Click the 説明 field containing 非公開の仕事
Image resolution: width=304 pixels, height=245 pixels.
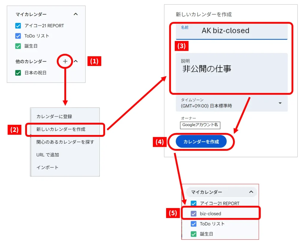coord(232,73)
